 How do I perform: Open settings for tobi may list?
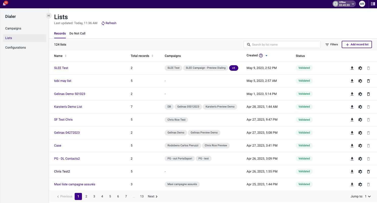click(360, 81)
